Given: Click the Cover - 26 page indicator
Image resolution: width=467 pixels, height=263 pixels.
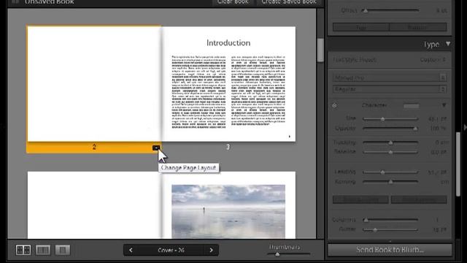Looking at the screenshot, I should 171,250.
